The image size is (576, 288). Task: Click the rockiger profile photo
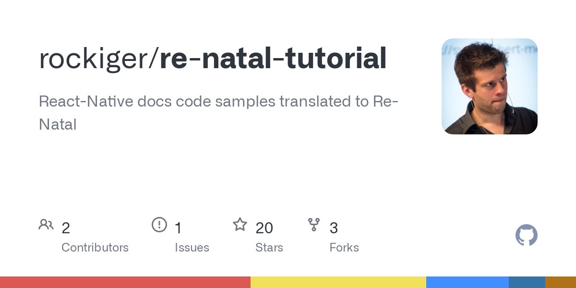[x=489, y=86]
